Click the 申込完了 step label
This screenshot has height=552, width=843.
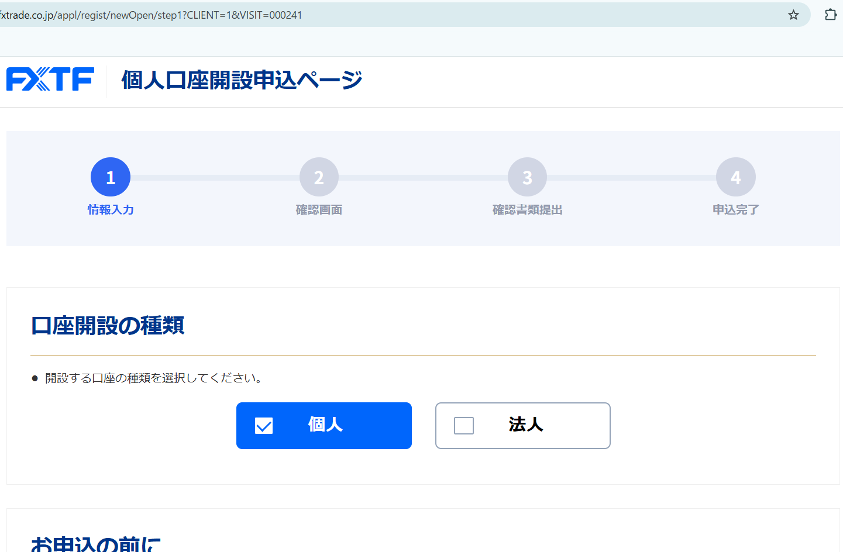click(735, 209)
